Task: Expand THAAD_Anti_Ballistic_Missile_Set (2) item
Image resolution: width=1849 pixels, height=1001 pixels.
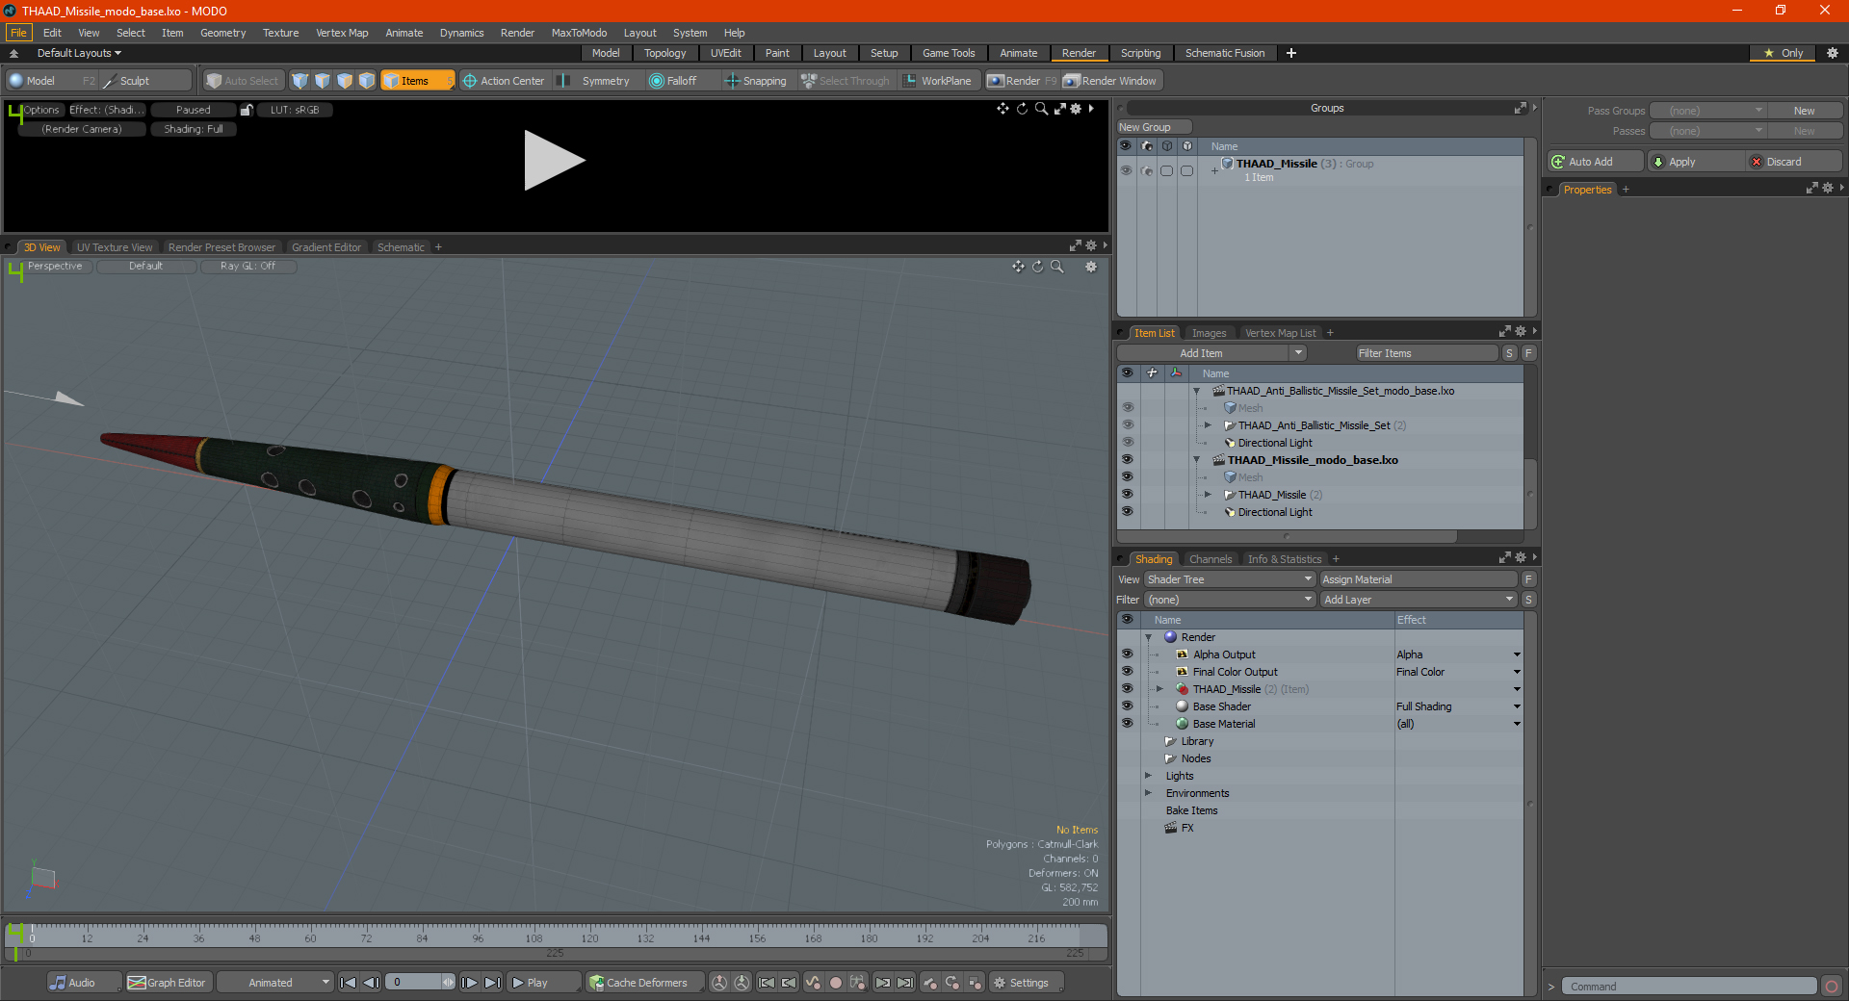Action: pyautogui.click(x=1208, y=425)
